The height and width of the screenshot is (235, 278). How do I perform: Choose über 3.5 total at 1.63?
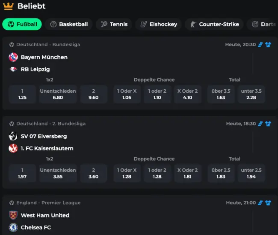221,94
